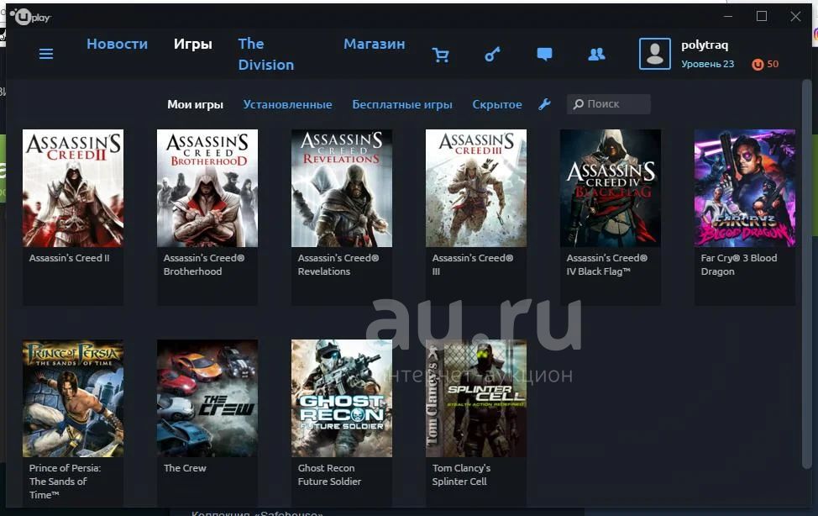Open the Новости tab
The image size is (818, 516).
(118, 44)
